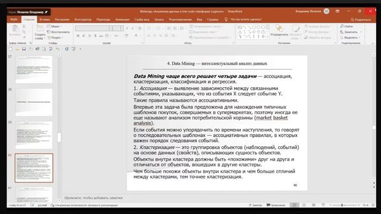
Task: Click the open folder icon in quick access toolbar
Action: 17,49
